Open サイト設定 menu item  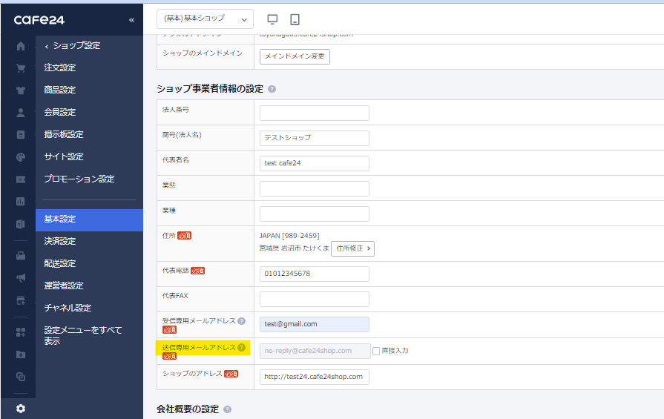coord(64,156)
